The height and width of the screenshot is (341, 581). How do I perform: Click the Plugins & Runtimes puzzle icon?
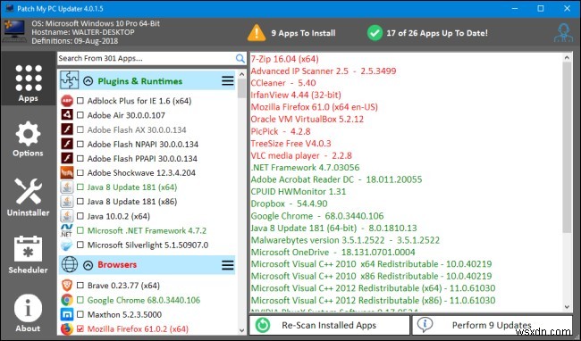70,80
